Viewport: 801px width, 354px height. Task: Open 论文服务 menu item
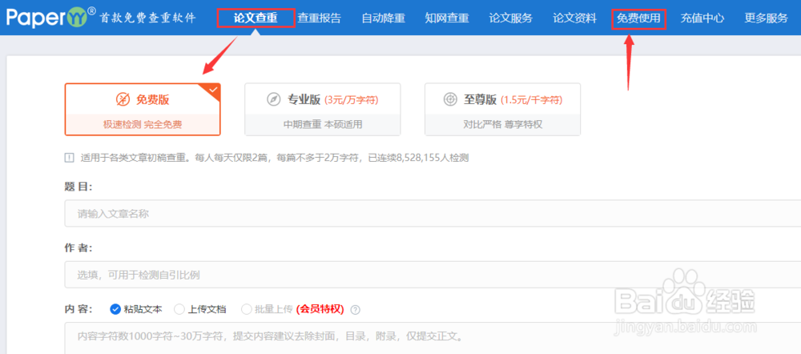(511, 18)
